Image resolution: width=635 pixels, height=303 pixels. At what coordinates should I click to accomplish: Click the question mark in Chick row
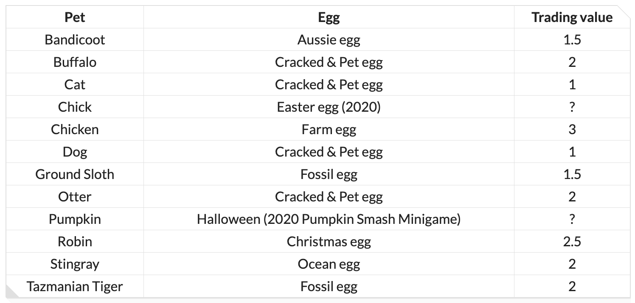[572, 107]
